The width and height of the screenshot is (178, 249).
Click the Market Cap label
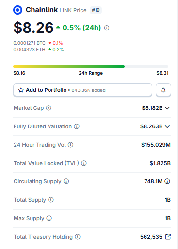29,108
